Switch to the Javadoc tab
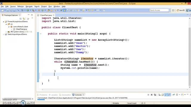191x107 pixels. [x=53, y=95]
